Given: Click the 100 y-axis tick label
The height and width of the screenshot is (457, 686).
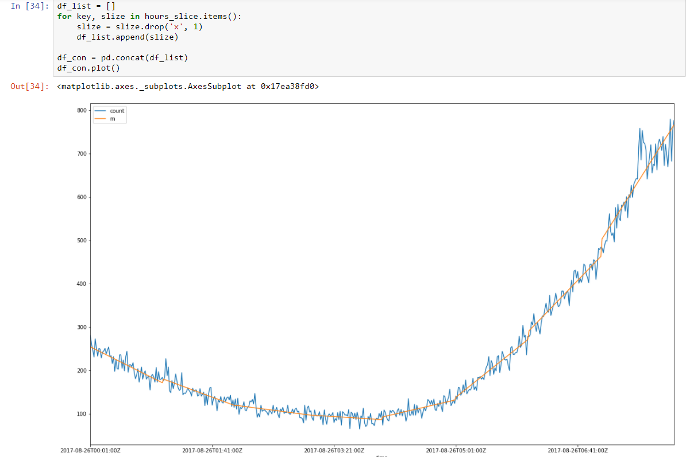Looking at the screenshot, I should (x=82, y=413).
